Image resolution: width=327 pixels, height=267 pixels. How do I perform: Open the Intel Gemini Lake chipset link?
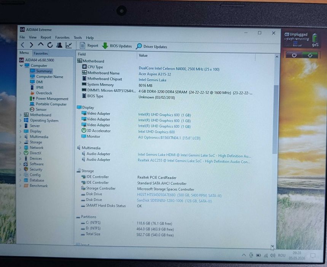click(152, 80)
